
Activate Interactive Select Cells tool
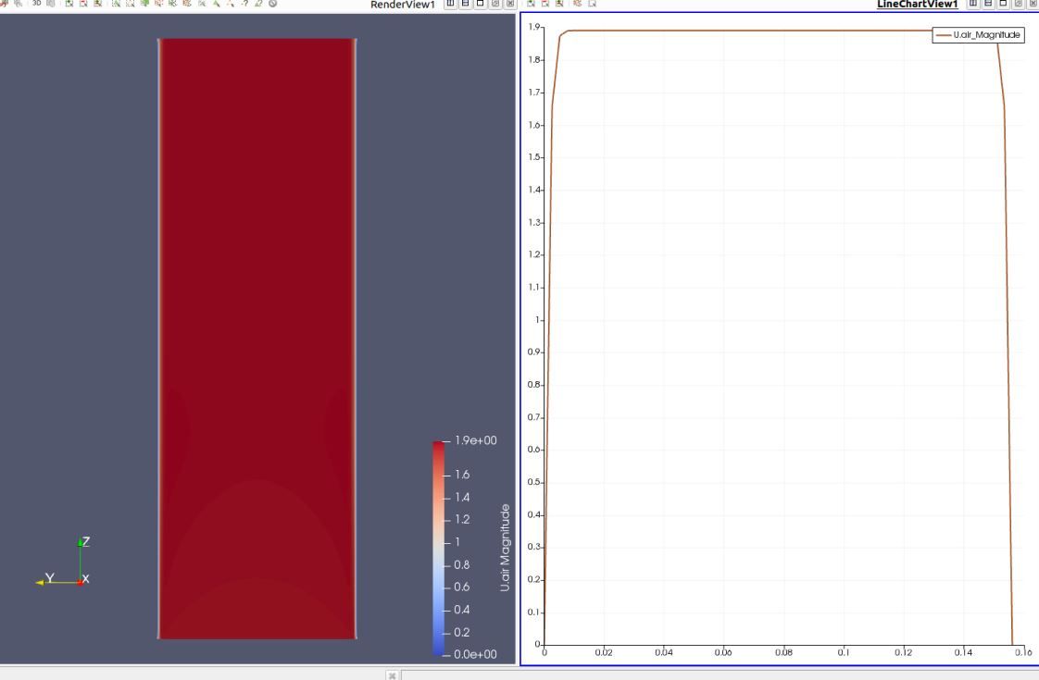point(217,4)
